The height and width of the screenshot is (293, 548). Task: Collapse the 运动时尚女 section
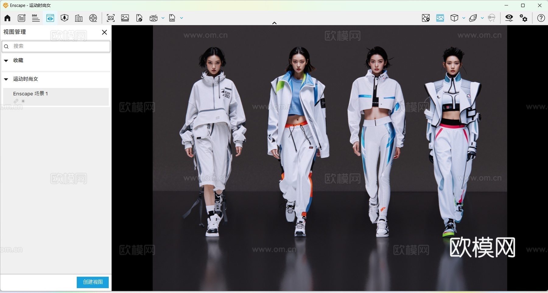[6, 79]
